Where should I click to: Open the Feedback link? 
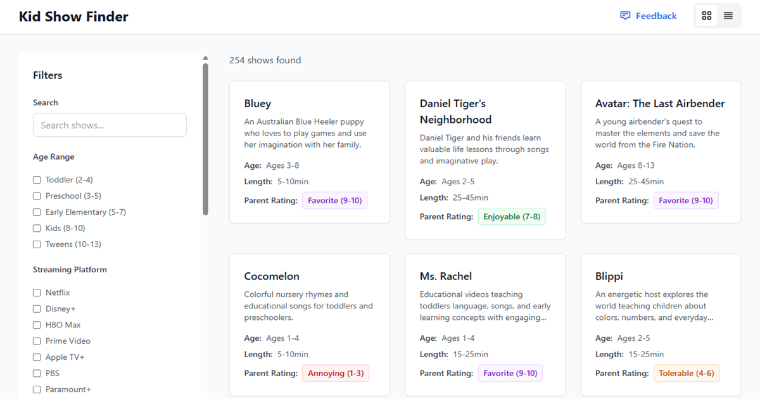(x=655, y=16)
